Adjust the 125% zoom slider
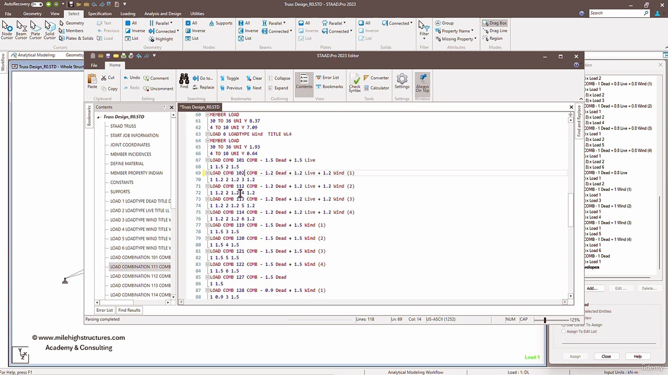This screenshot has height=375, width=668. point(545,320)
